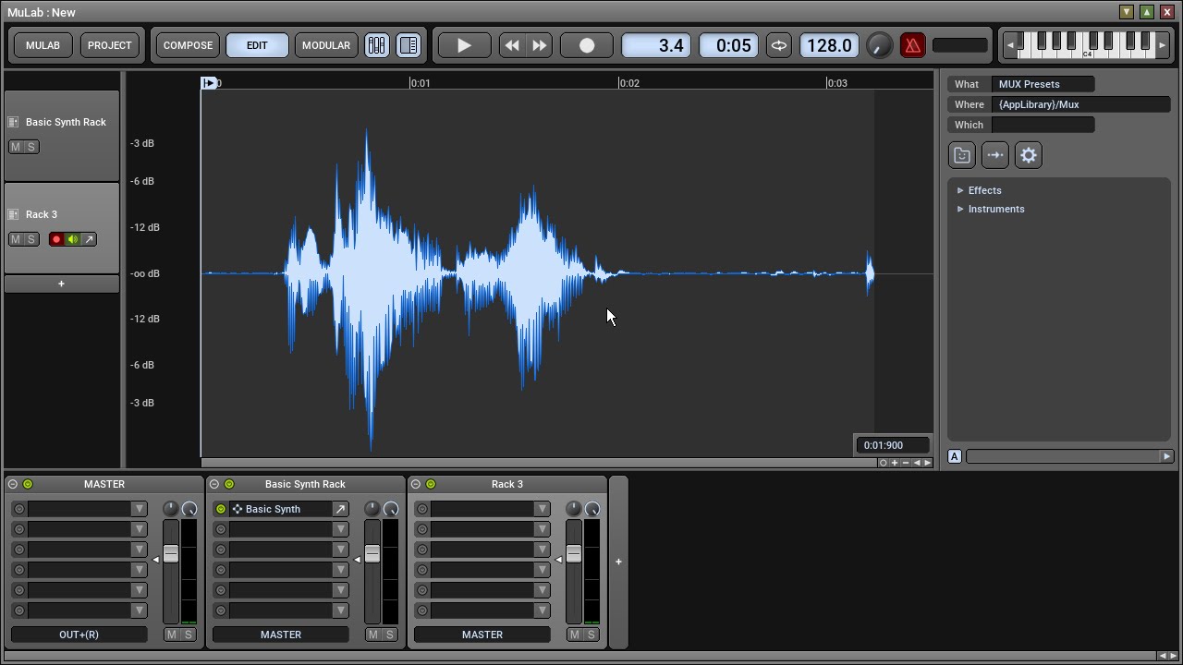The image size is (1183, 665).
Task: Click the smiley folder browser icon
Action: pyautogui.click(x=962, y=155)
